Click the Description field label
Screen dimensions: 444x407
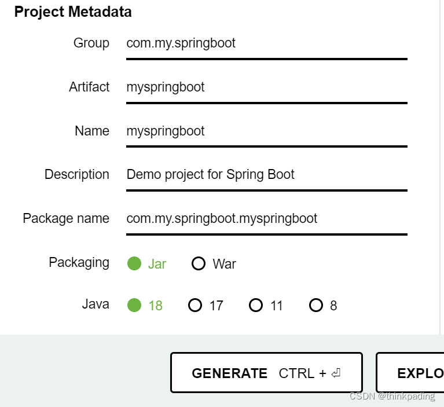77,174
